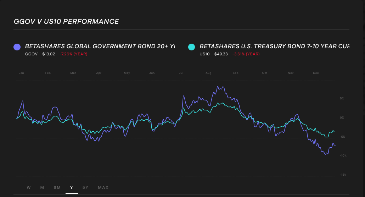Click the GGOV line peak in August
Screen dimensions: 365x197
click(x=218, y=87)
